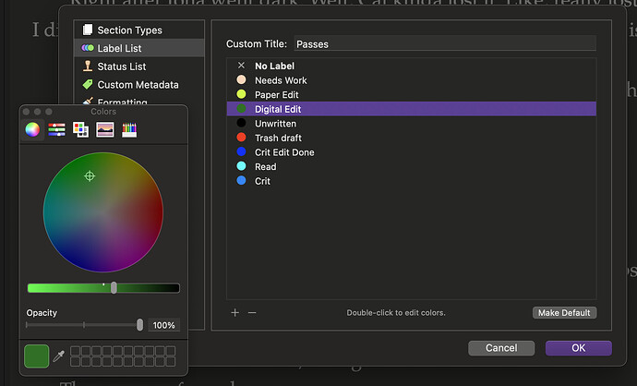Click the crosshair marker on color wheel

coord(90,176)
